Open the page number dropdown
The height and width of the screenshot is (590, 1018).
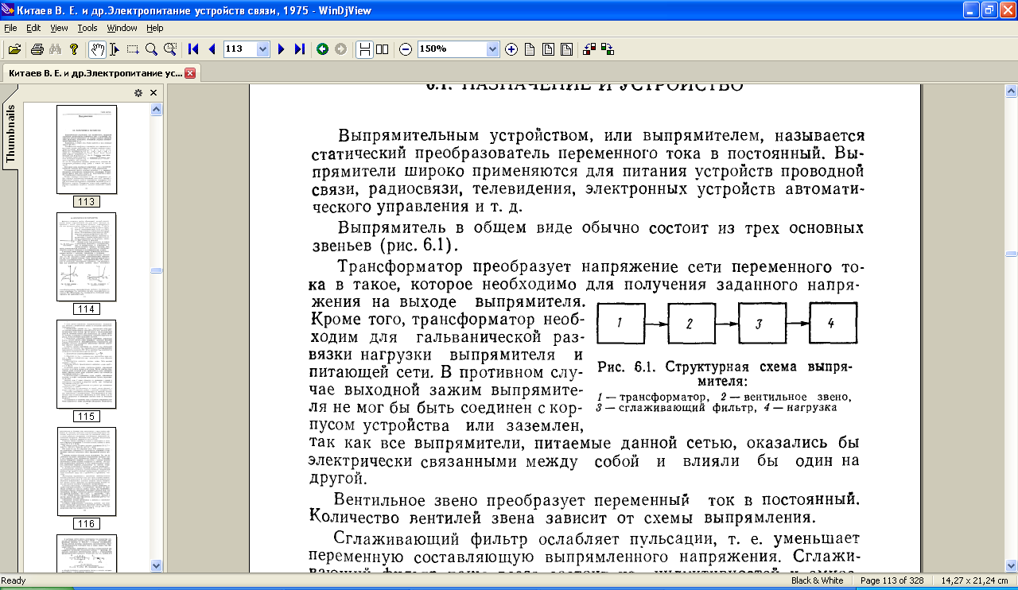click(263, 49)
